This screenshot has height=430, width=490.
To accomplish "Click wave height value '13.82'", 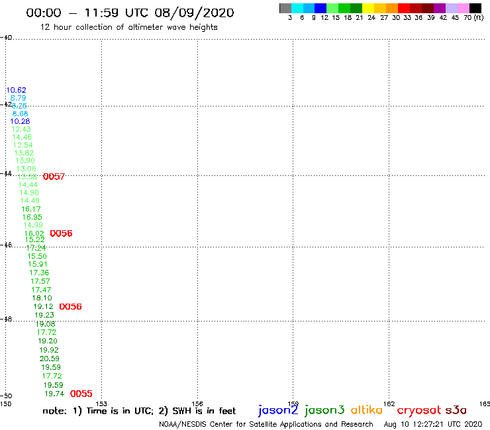I will (x=24, y=153).
